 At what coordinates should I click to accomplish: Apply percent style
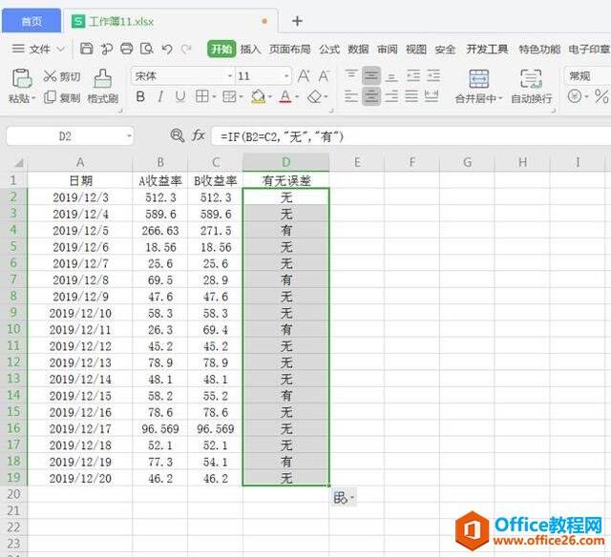[601, 96]
